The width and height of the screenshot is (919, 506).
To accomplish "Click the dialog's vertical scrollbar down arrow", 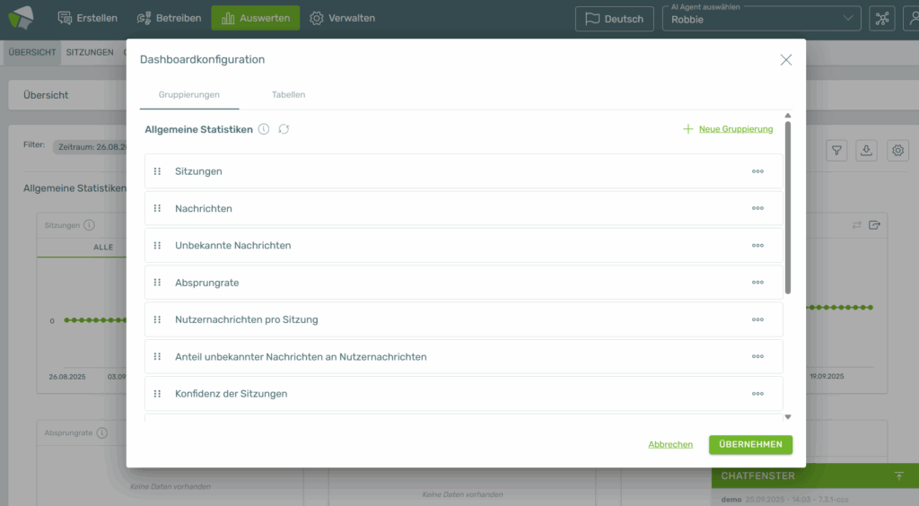I will pyautogui.click(x=788, y=416).
